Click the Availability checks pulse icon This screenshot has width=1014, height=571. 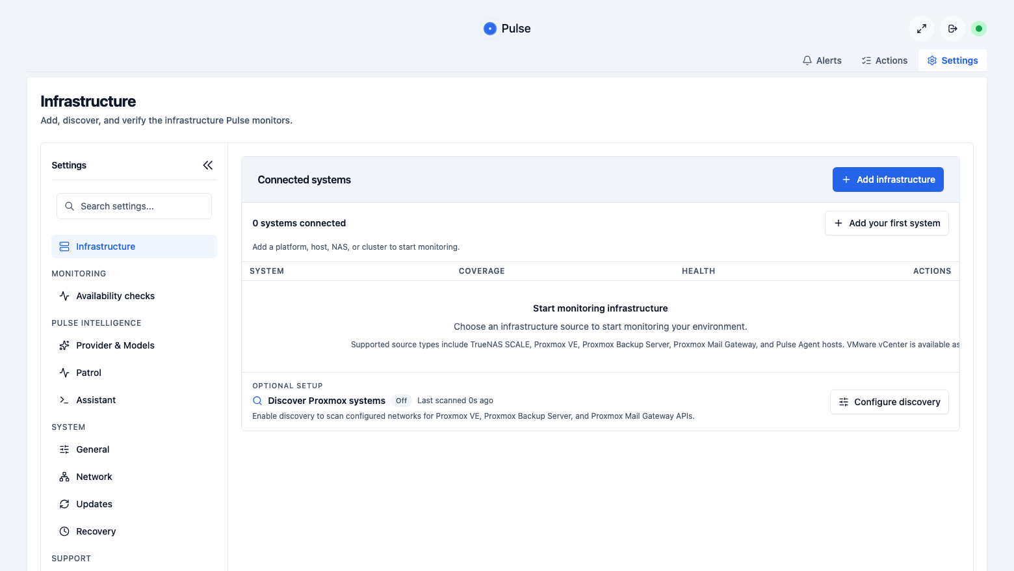[64, 296]
